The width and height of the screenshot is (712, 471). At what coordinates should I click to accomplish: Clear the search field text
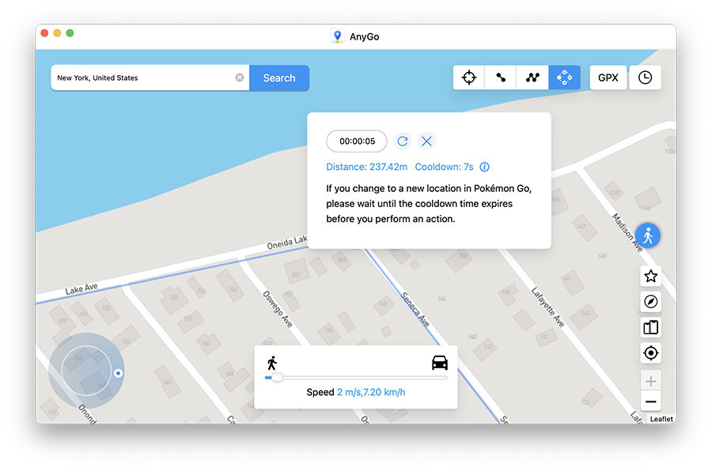240,77
